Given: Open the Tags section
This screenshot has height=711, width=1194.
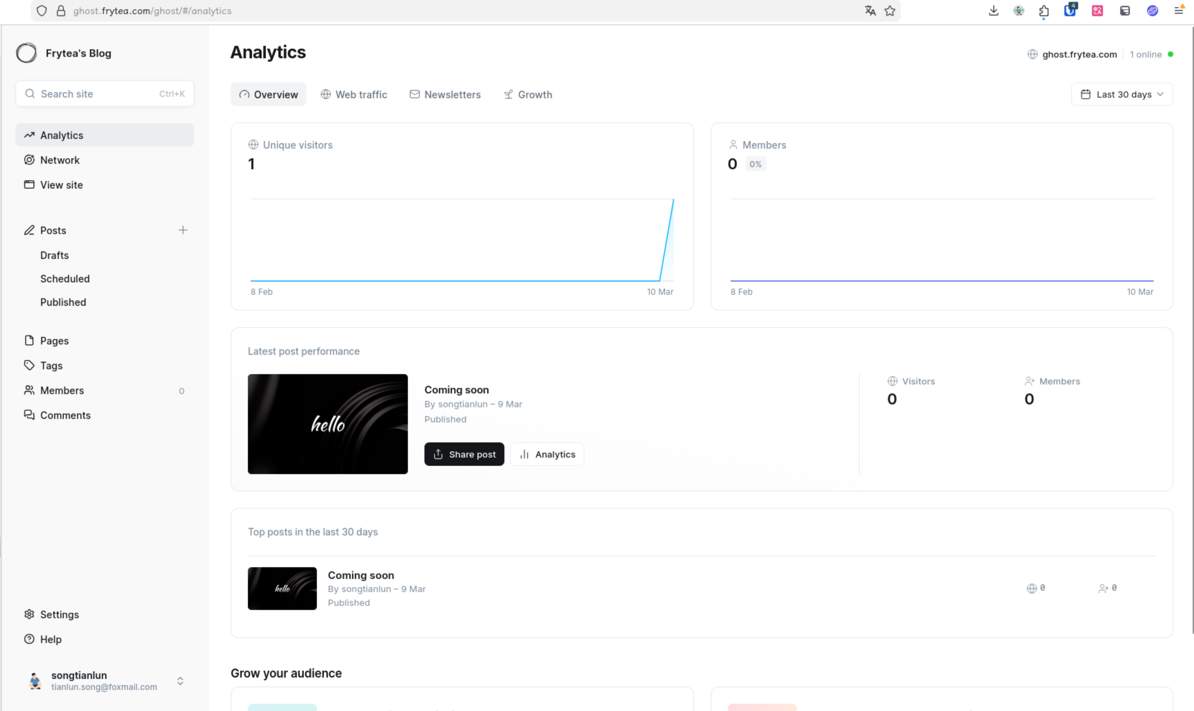Looking at the screenshot, I should pyautogui.click(x=51, y=365).
